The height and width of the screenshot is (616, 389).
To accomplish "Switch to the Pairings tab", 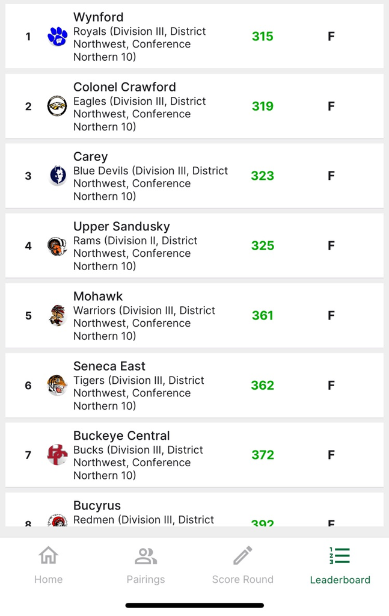I will [x=145, y=565].
